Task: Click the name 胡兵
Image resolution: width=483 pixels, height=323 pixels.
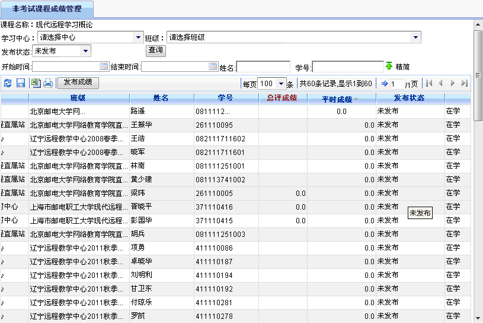Action: pos(137,234)
